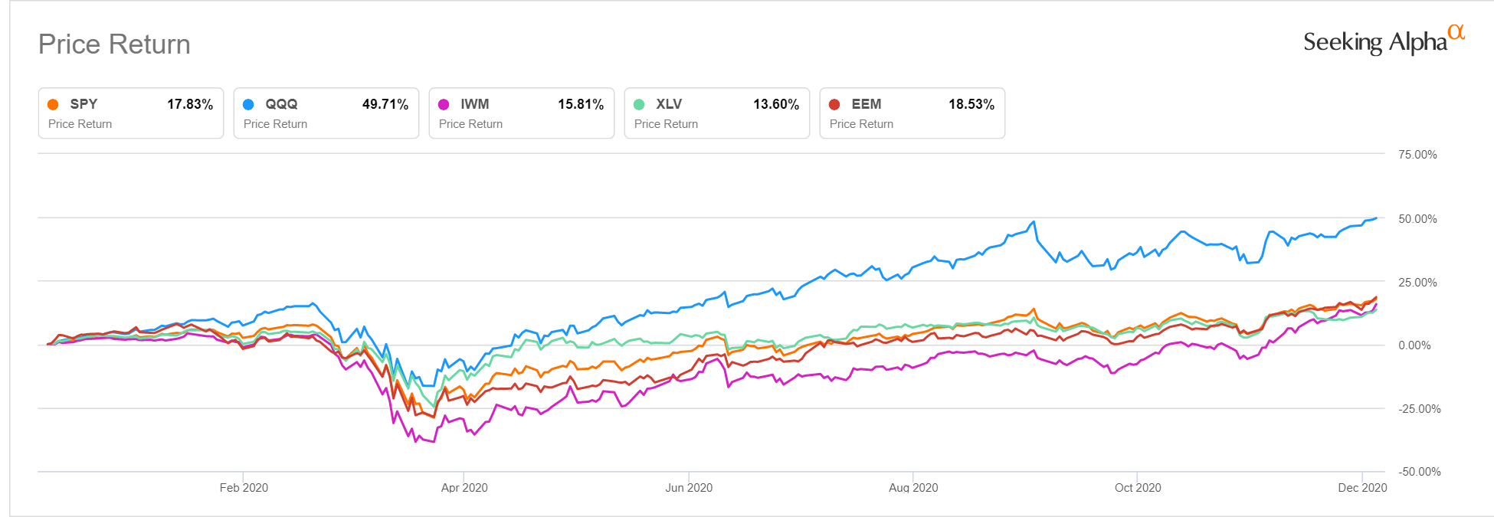This screenshot has width=1494, height=517.
Task: Click the Oct 2020 axis label
Action: [1138, 488]
